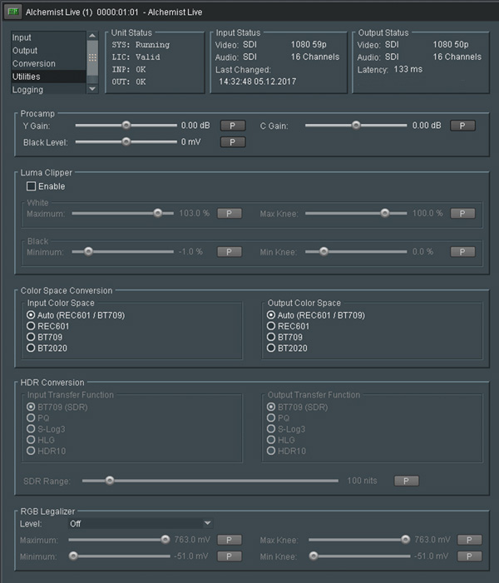
Task: Select BT709 (SDR) input transfer function
Action: (x=57, y=408)
